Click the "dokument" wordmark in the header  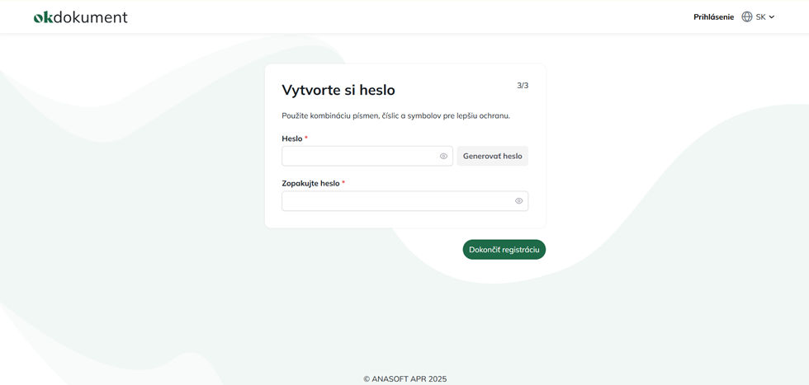click(91, 16)
